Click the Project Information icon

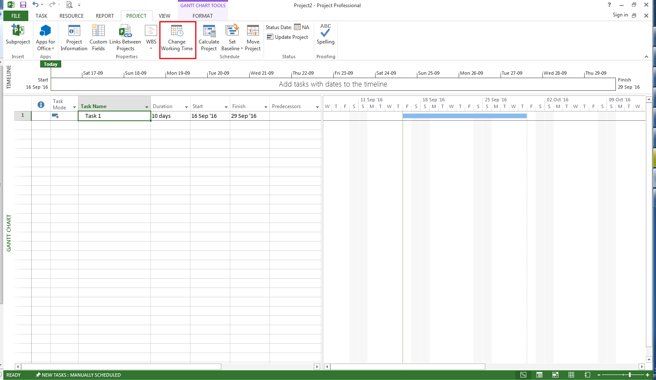tap(74, 38)
